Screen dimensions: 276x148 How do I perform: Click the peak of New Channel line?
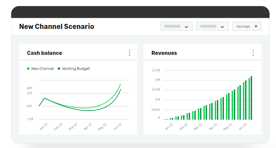tap(120, 84)
